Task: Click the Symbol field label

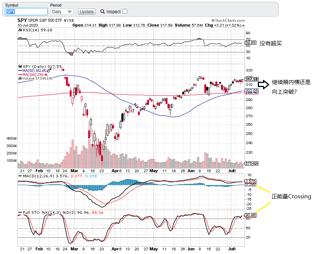Action: pos(12,5)
